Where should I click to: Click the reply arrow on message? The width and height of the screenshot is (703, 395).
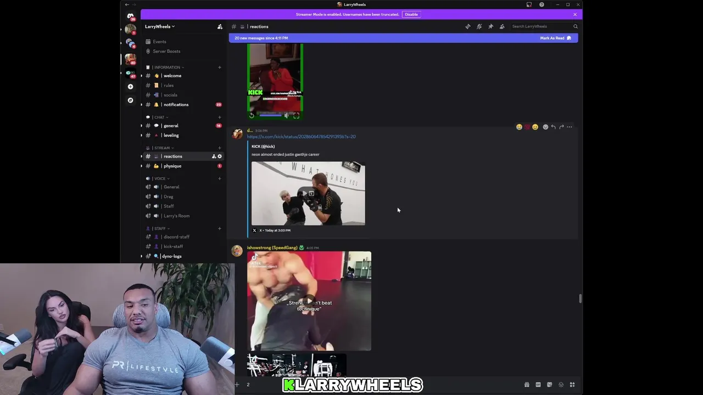[x=553, y=127]
